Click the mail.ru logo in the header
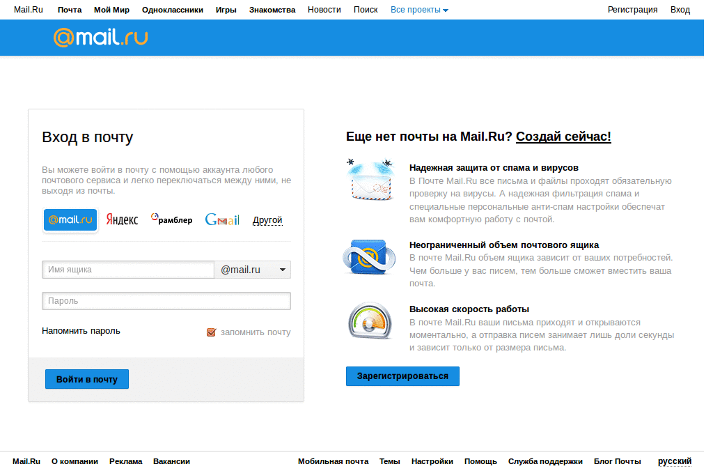Screen dimensions: 713x471 coord(100,38)
